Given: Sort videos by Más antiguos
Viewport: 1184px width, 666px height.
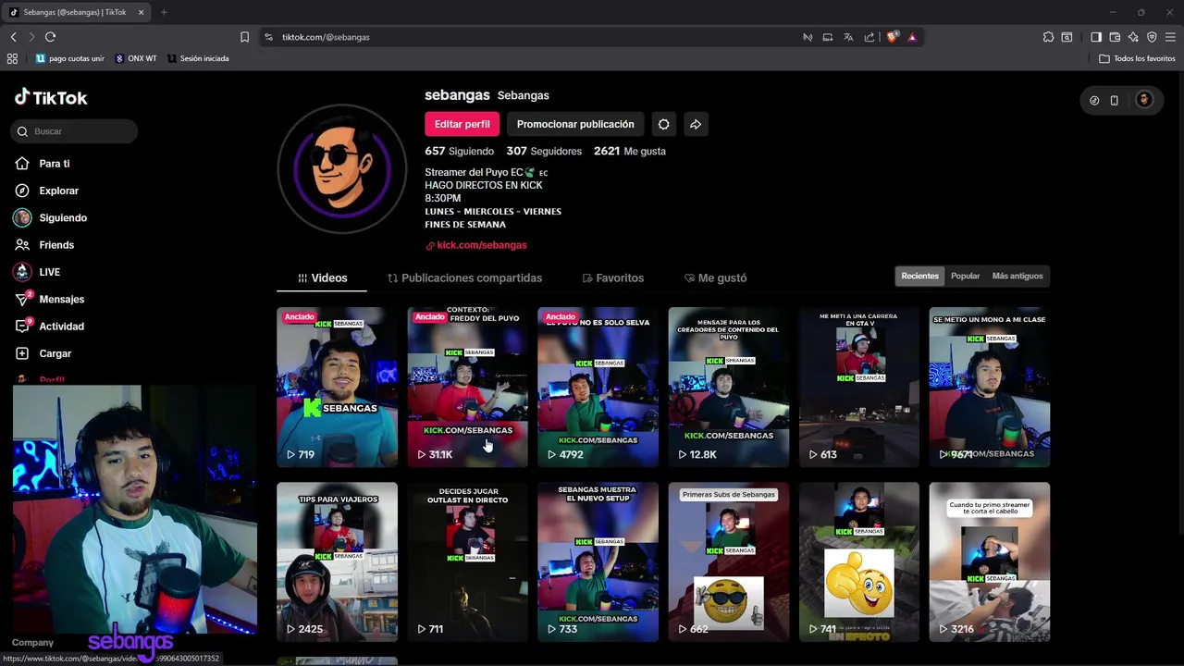Looking at the screenshot, I should 1017,276.
